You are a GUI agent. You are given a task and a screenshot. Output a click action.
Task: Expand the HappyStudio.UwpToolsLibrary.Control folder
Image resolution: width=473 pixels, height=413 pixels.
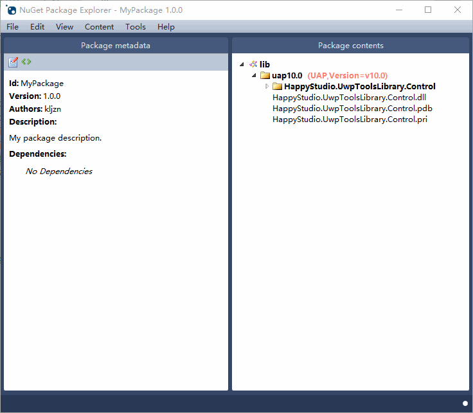pyautogui.click(x=267, y=86)
